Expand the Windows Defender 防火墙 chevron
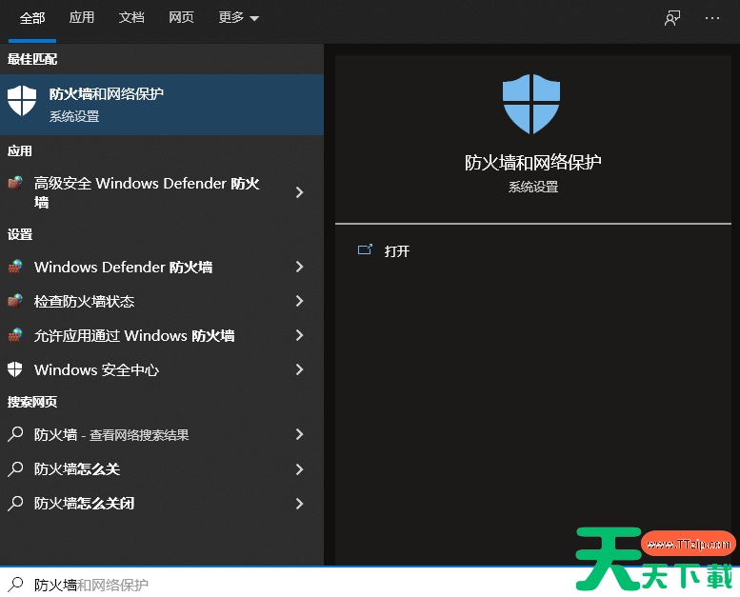Screen dimensions: 740x597 (299, 268)
